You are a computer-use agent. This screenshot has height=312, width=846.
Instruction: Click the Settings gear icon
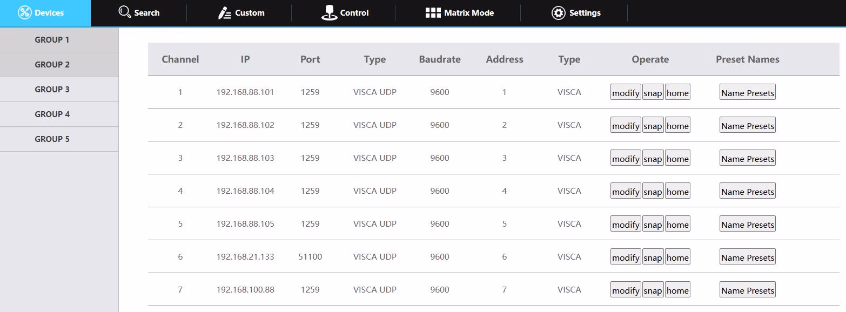[x=558, y=13]
